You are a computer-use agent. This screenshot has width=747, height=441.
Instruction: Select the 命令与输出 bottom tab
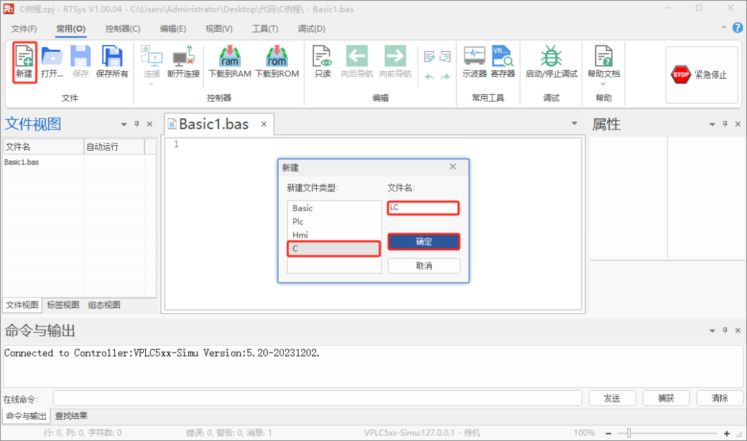pos(26,415)
